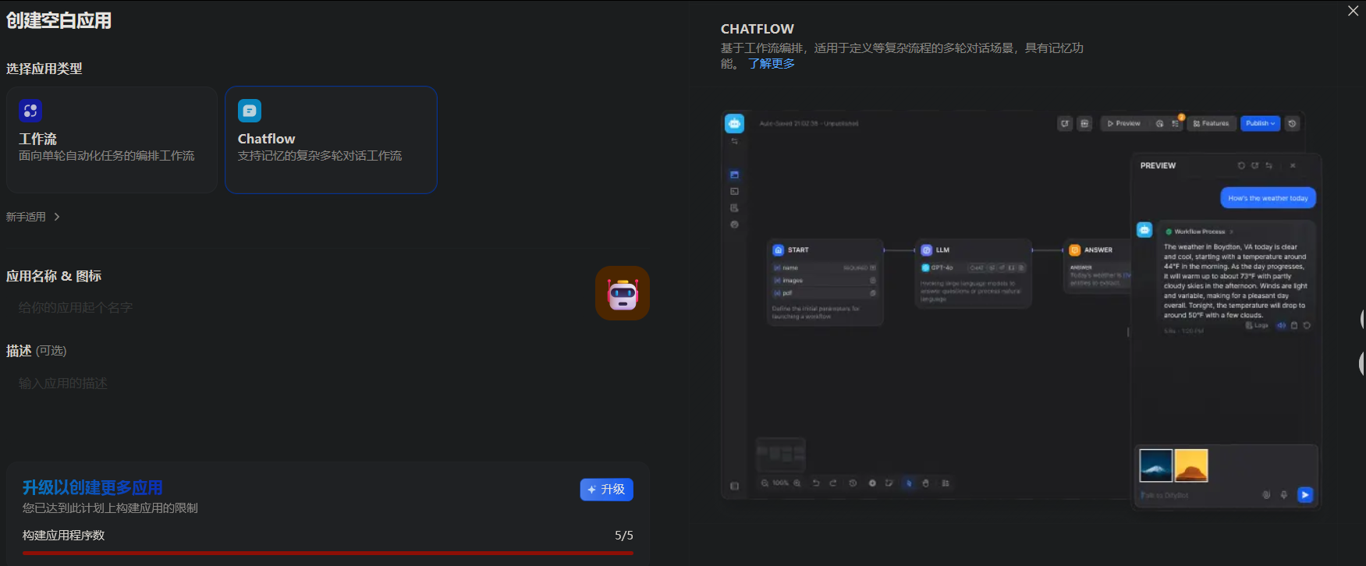Click the orange desert thumbnail in preview
Image resolution: width=1366 pixels, height=566 pixels.
1191,465
